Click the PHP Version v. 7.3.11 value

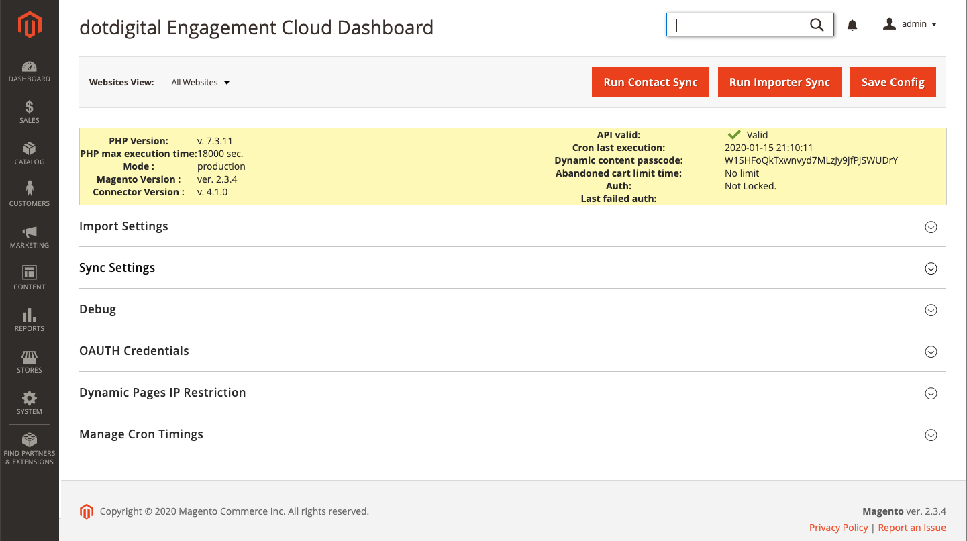click(x=215, y=141)
